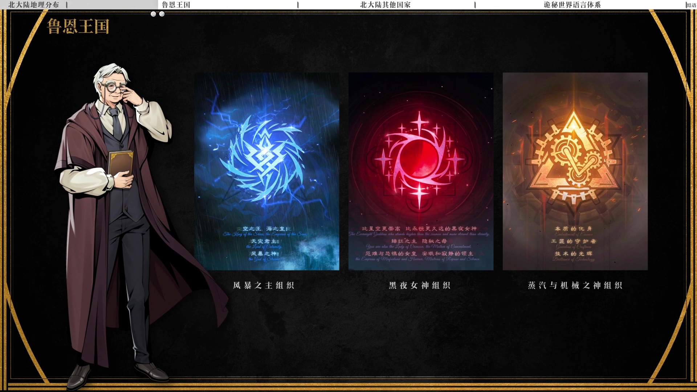The height and width of the screenshot is (392, 697).
Task: Select the 黑夜女神组织 caption
Action: click(420, 285)
